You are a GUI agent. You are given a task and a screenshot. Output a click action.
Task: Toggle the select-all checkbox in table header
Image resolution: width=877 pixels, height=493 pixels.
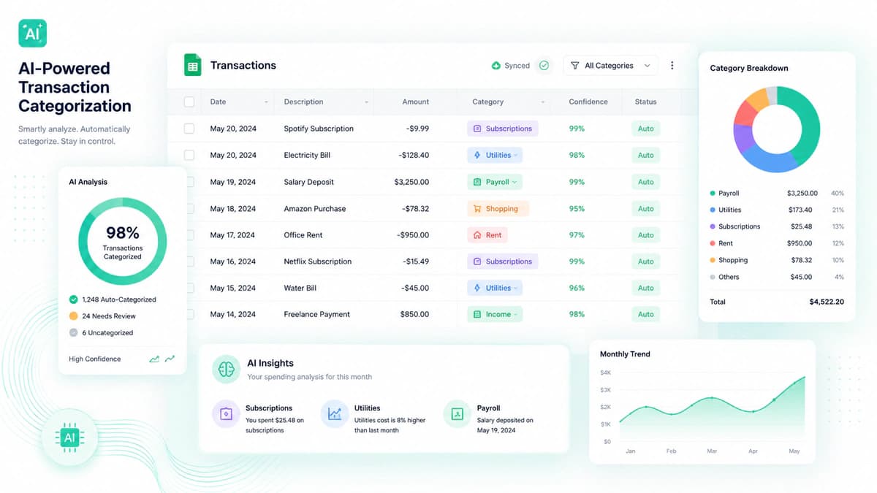coord(189,102)
